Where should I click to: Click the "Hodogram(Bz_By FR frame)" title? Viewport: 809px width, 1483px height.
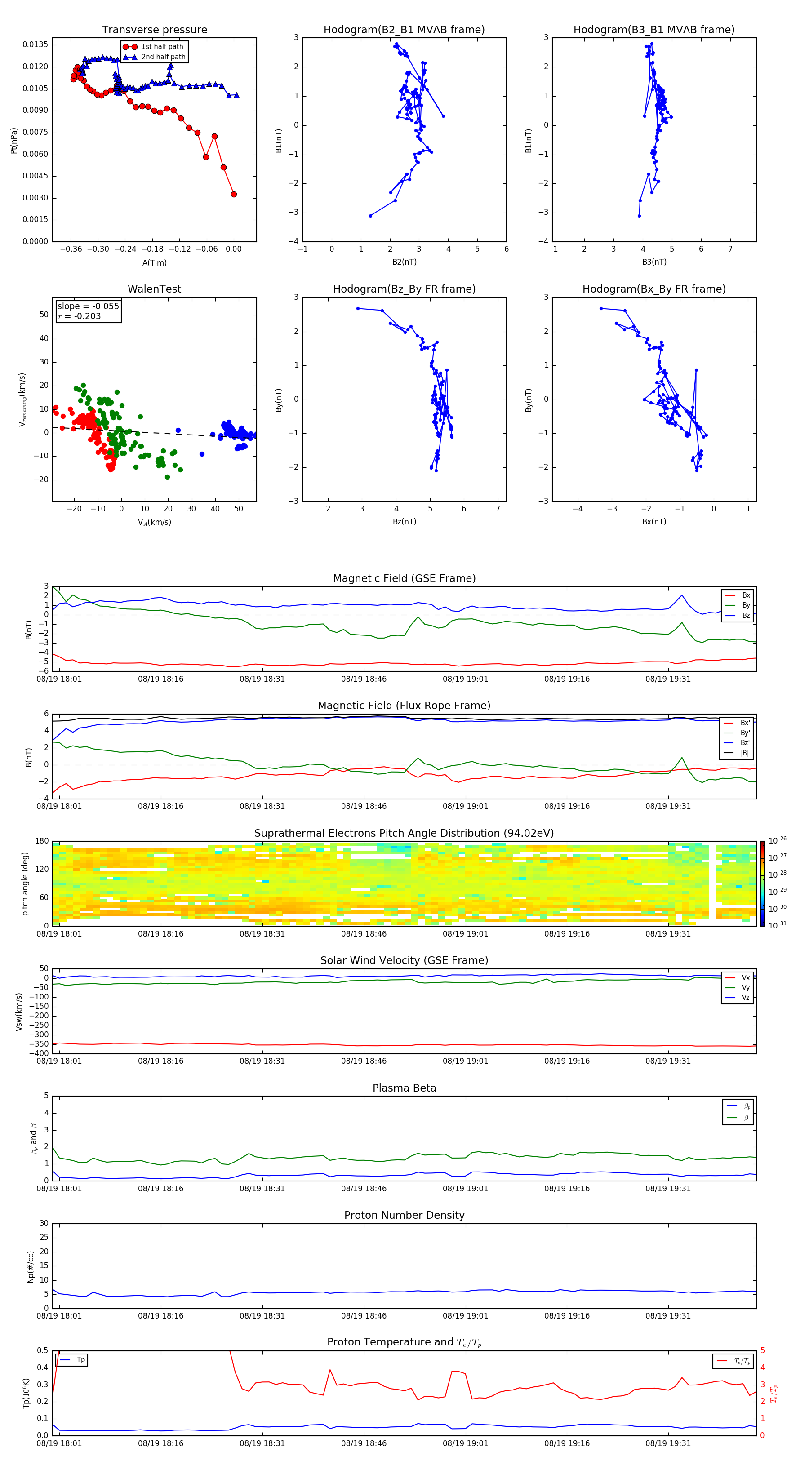404,289
